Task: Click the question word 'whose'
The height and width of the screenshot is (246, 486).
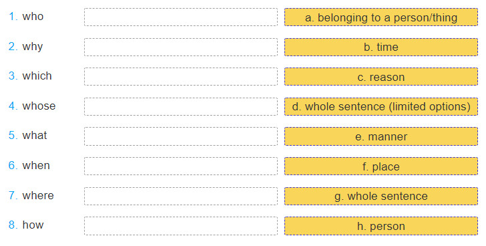Action: click(39, 106)
